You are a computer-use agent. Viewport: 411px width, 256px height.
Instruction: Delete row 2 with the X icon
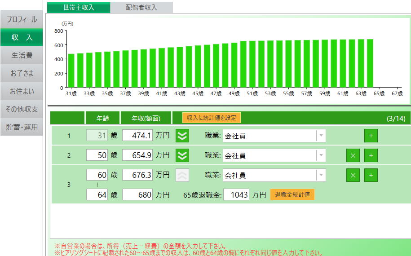[353, 155]
